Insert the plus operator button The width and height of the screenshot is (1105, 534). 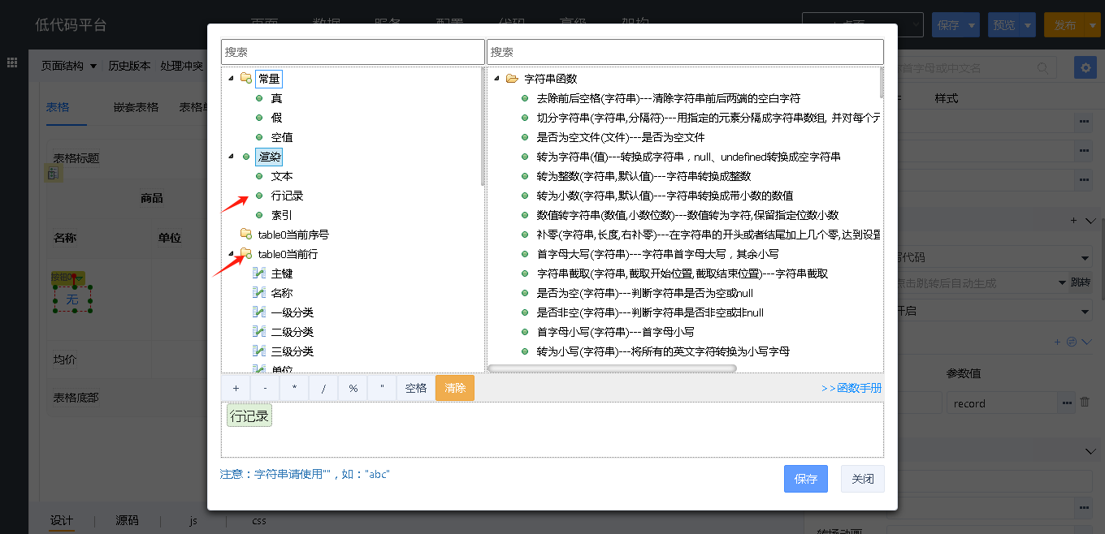(236, 388)
